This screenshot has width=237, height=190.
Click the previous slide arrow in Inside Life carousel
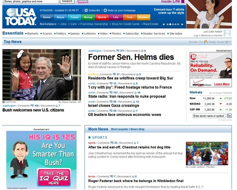pyautogui.click(x=164, y=24)
